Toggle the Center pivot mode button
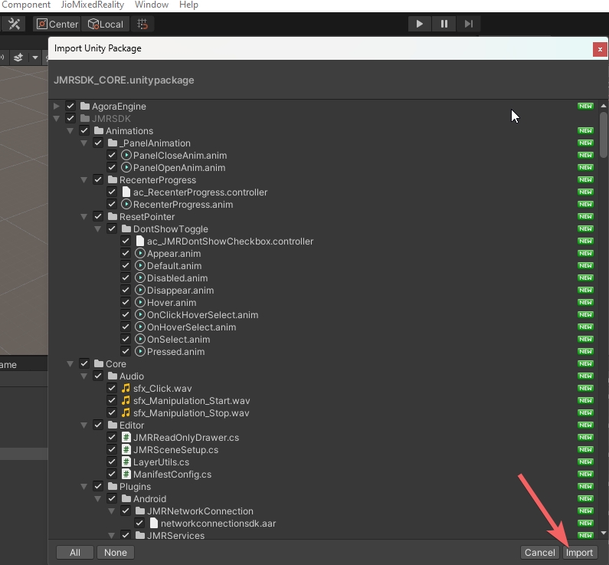The height and width of the screenshot is (565, 609). [57, 24]
